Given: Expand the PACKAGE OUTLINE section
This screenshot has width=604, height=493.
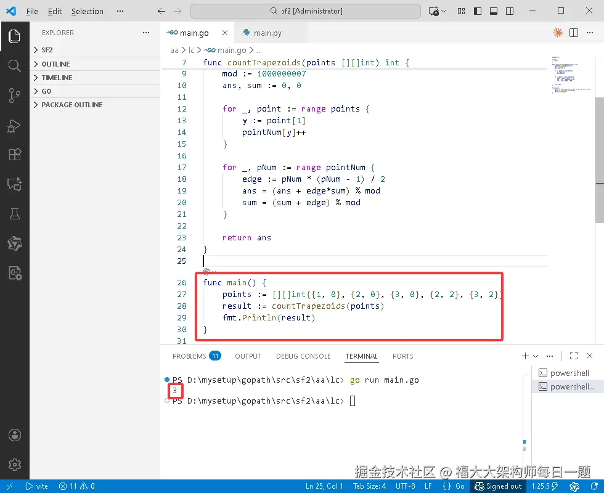Looking at the screenshot, I should (x=95, y=105).
